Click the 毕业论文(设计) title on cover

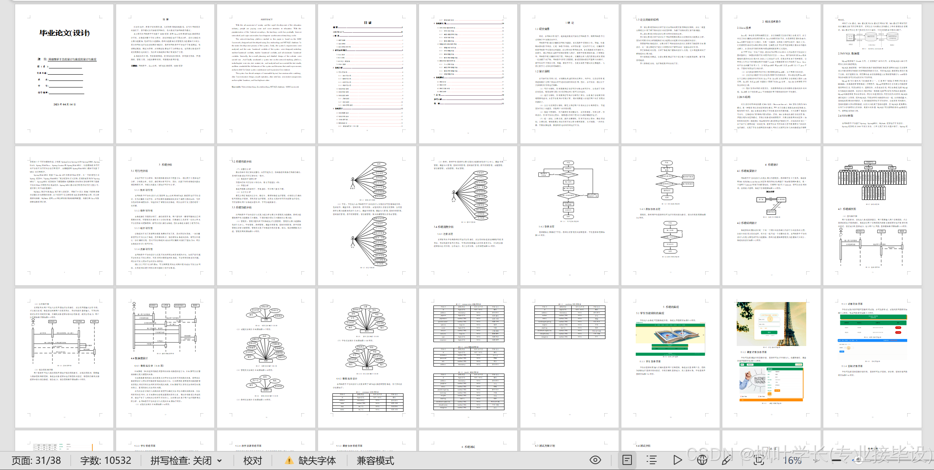pos(64,33)
